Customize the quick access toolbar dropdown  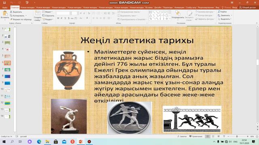pos(35,2)
